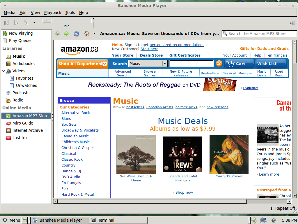Go forward with the green forward arrow
This screenshot has width=298, height=224.
point(66,34)
